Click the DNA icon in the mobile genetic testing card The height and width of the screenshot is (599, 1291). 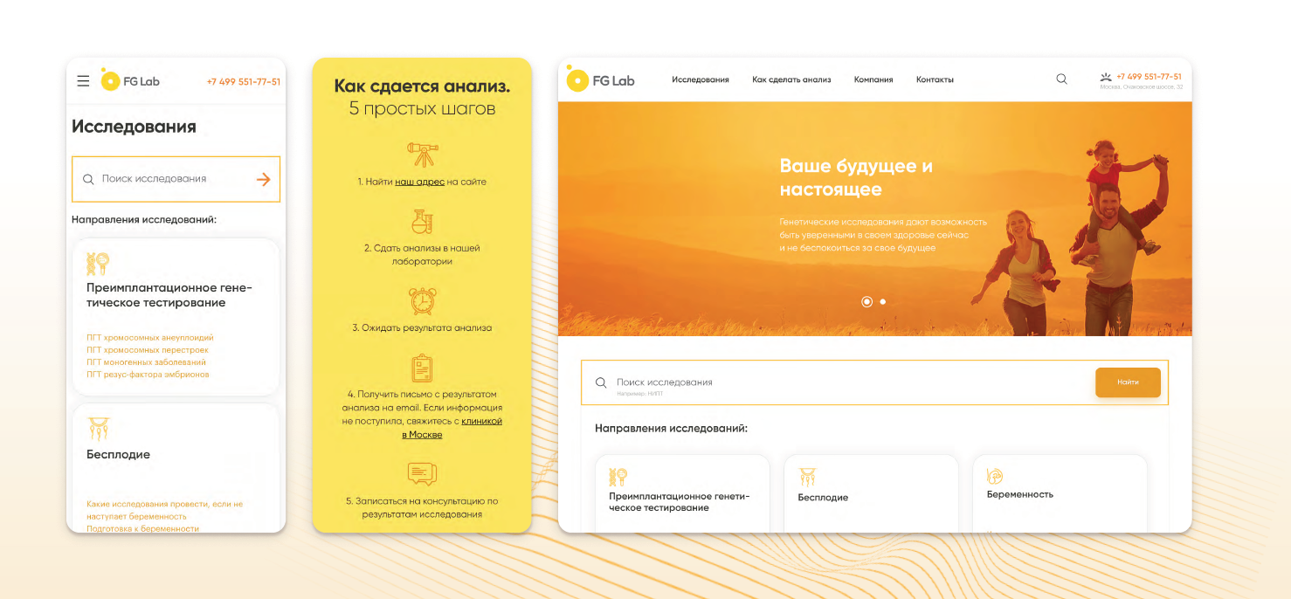(97, 263)
